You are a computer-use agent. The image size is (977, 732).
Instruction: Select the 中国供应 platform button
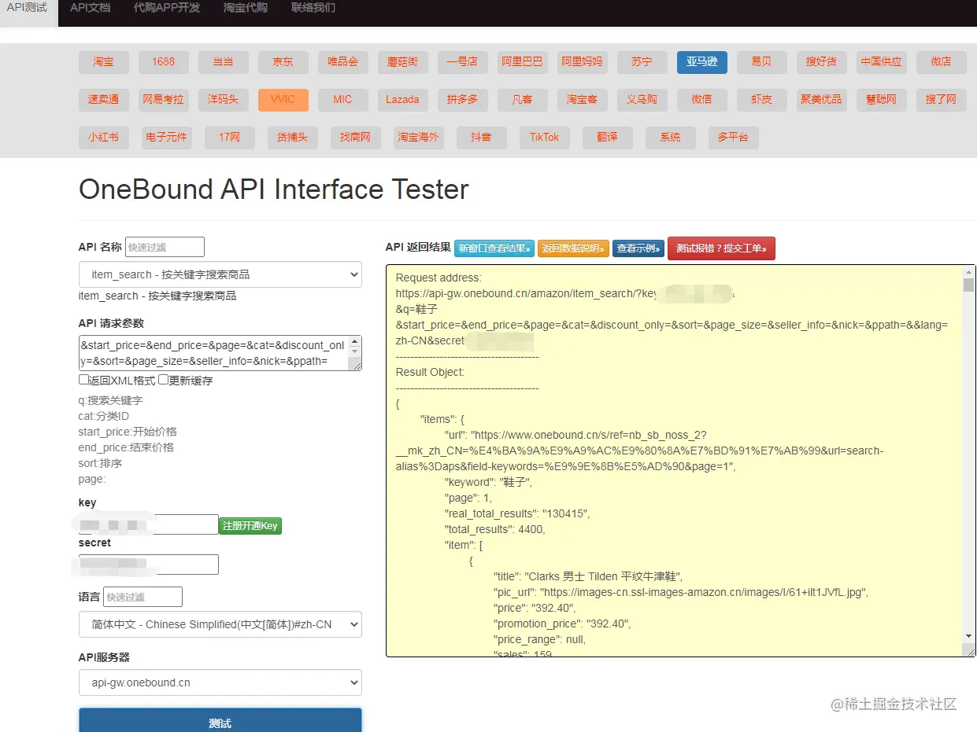(x=882, y=62)
